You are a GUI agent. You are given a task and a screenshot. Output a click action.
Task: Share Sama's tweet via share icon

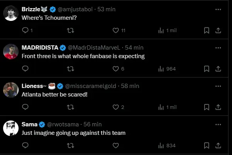pos(218,145)
